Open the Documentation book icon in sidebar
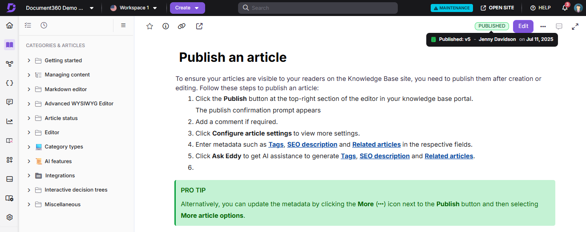Screen dimensions: 586x232 (x=9, y=44)
